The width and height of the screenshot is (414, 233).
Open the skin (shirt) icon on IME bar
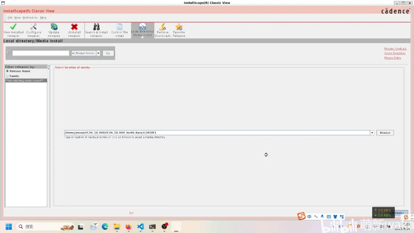click(335, 217)
